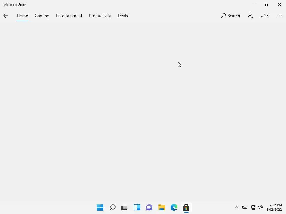
Task: Open Task View on the taskbar
Action: point(125,207)
